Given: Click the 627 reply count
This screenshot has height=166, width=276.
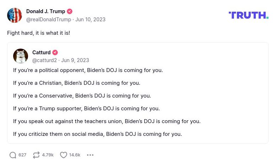Looking at the screenshot, I should (x=22, y=155).
